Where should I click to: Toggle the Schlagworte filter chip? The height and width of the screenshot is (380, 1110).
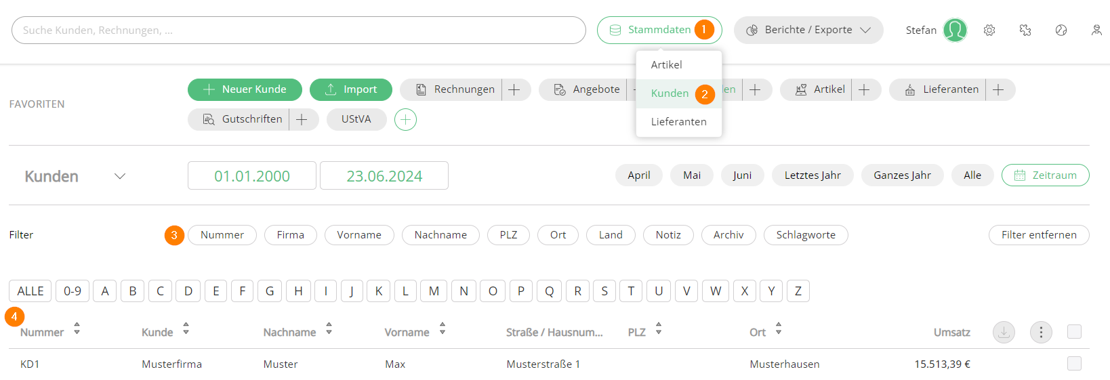[x=806, y=235]
